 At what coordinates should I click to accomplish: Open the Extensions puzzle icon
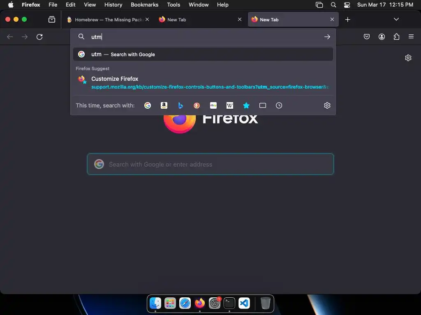click(396, 37)
